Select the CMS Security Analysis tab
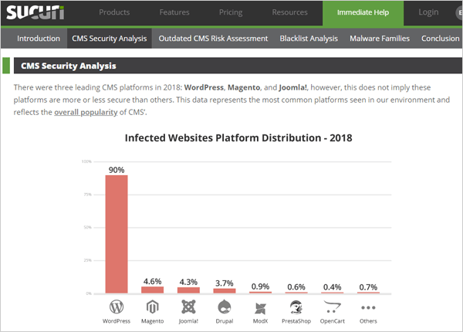This screenshot has height=332, width=463. 110,39
